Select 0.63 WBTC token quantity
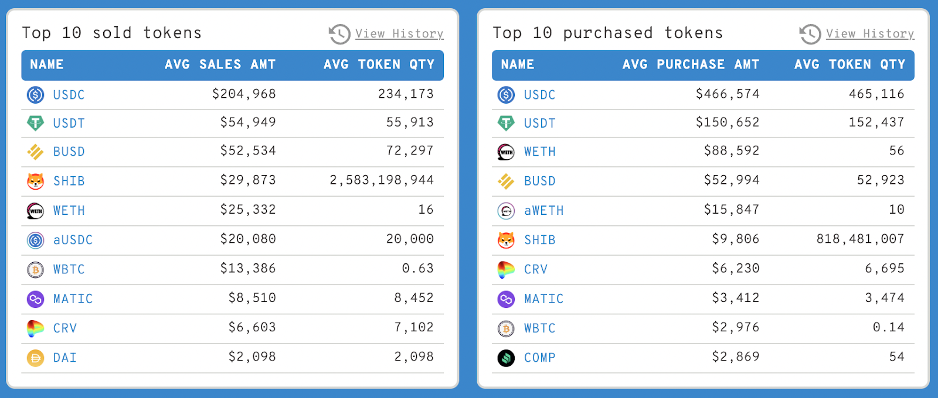 click(418, 269)
